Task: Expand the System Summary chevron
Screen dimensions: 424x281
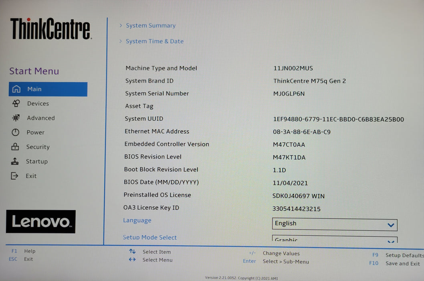Action: point(121,25)
